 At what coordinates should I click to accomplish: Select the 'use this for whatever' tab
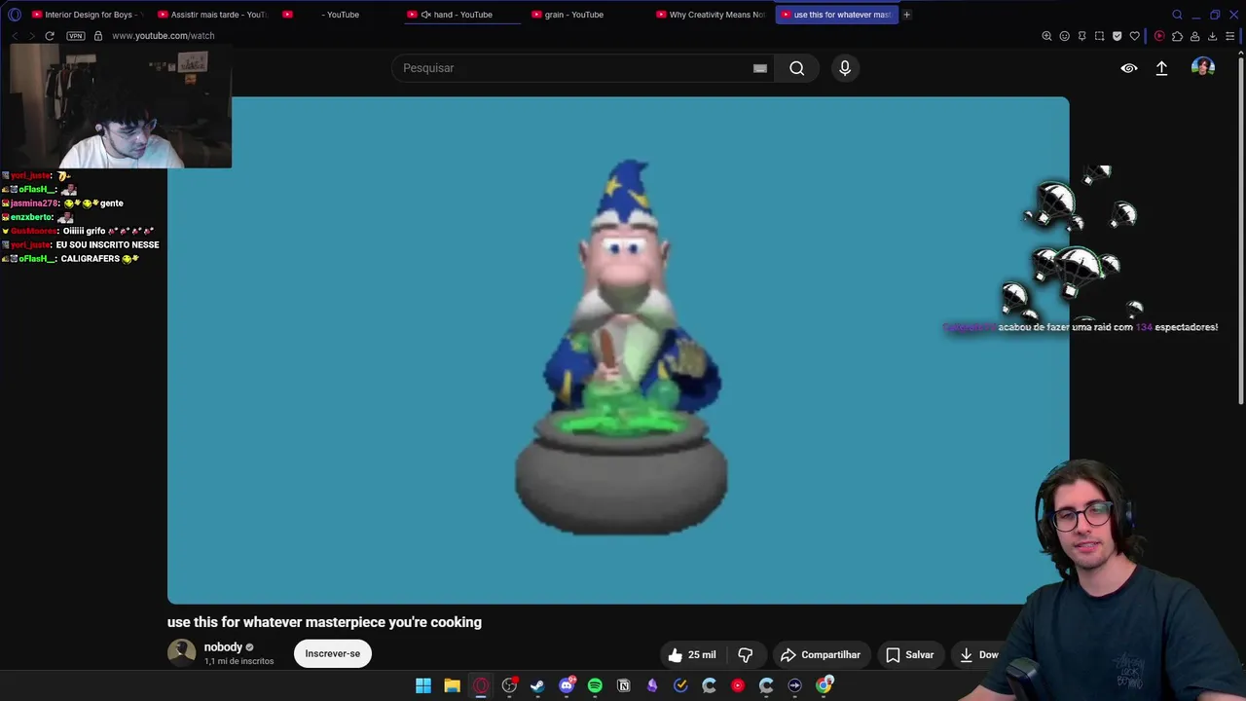tap(835, 15)
